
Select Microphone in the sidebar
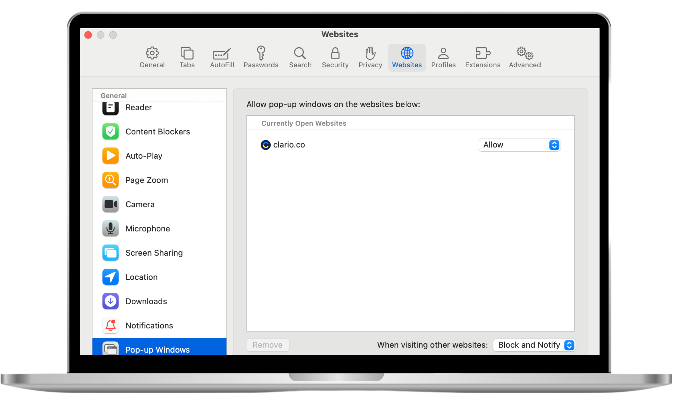coord(148,228)
